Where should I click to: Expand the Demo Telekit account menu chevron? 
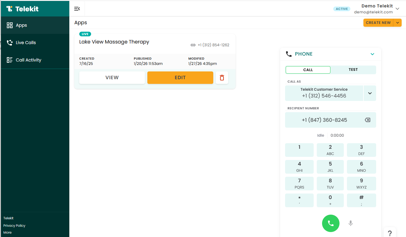(x=397, y=9)
